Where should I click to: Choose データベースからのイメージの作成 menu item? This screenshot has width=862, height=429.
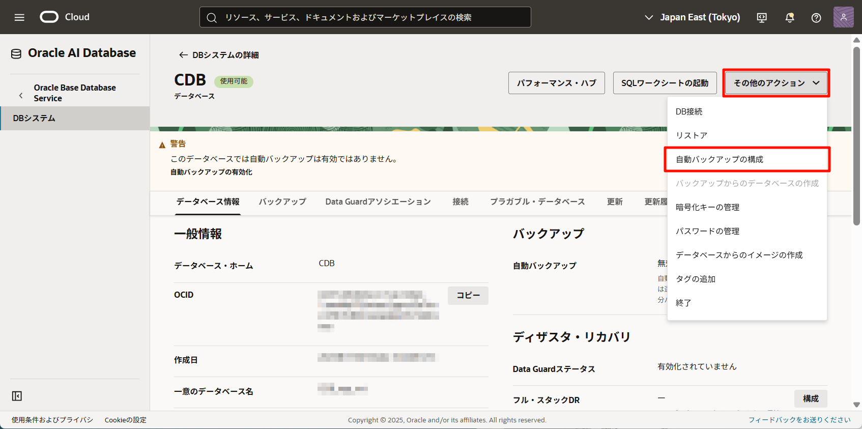click(x=747, y=255)
